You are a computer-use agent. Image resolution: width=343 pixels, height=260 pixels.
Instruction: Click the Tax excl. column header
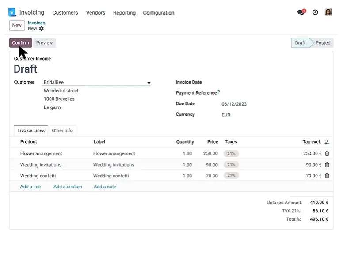[x=312, y=142]
